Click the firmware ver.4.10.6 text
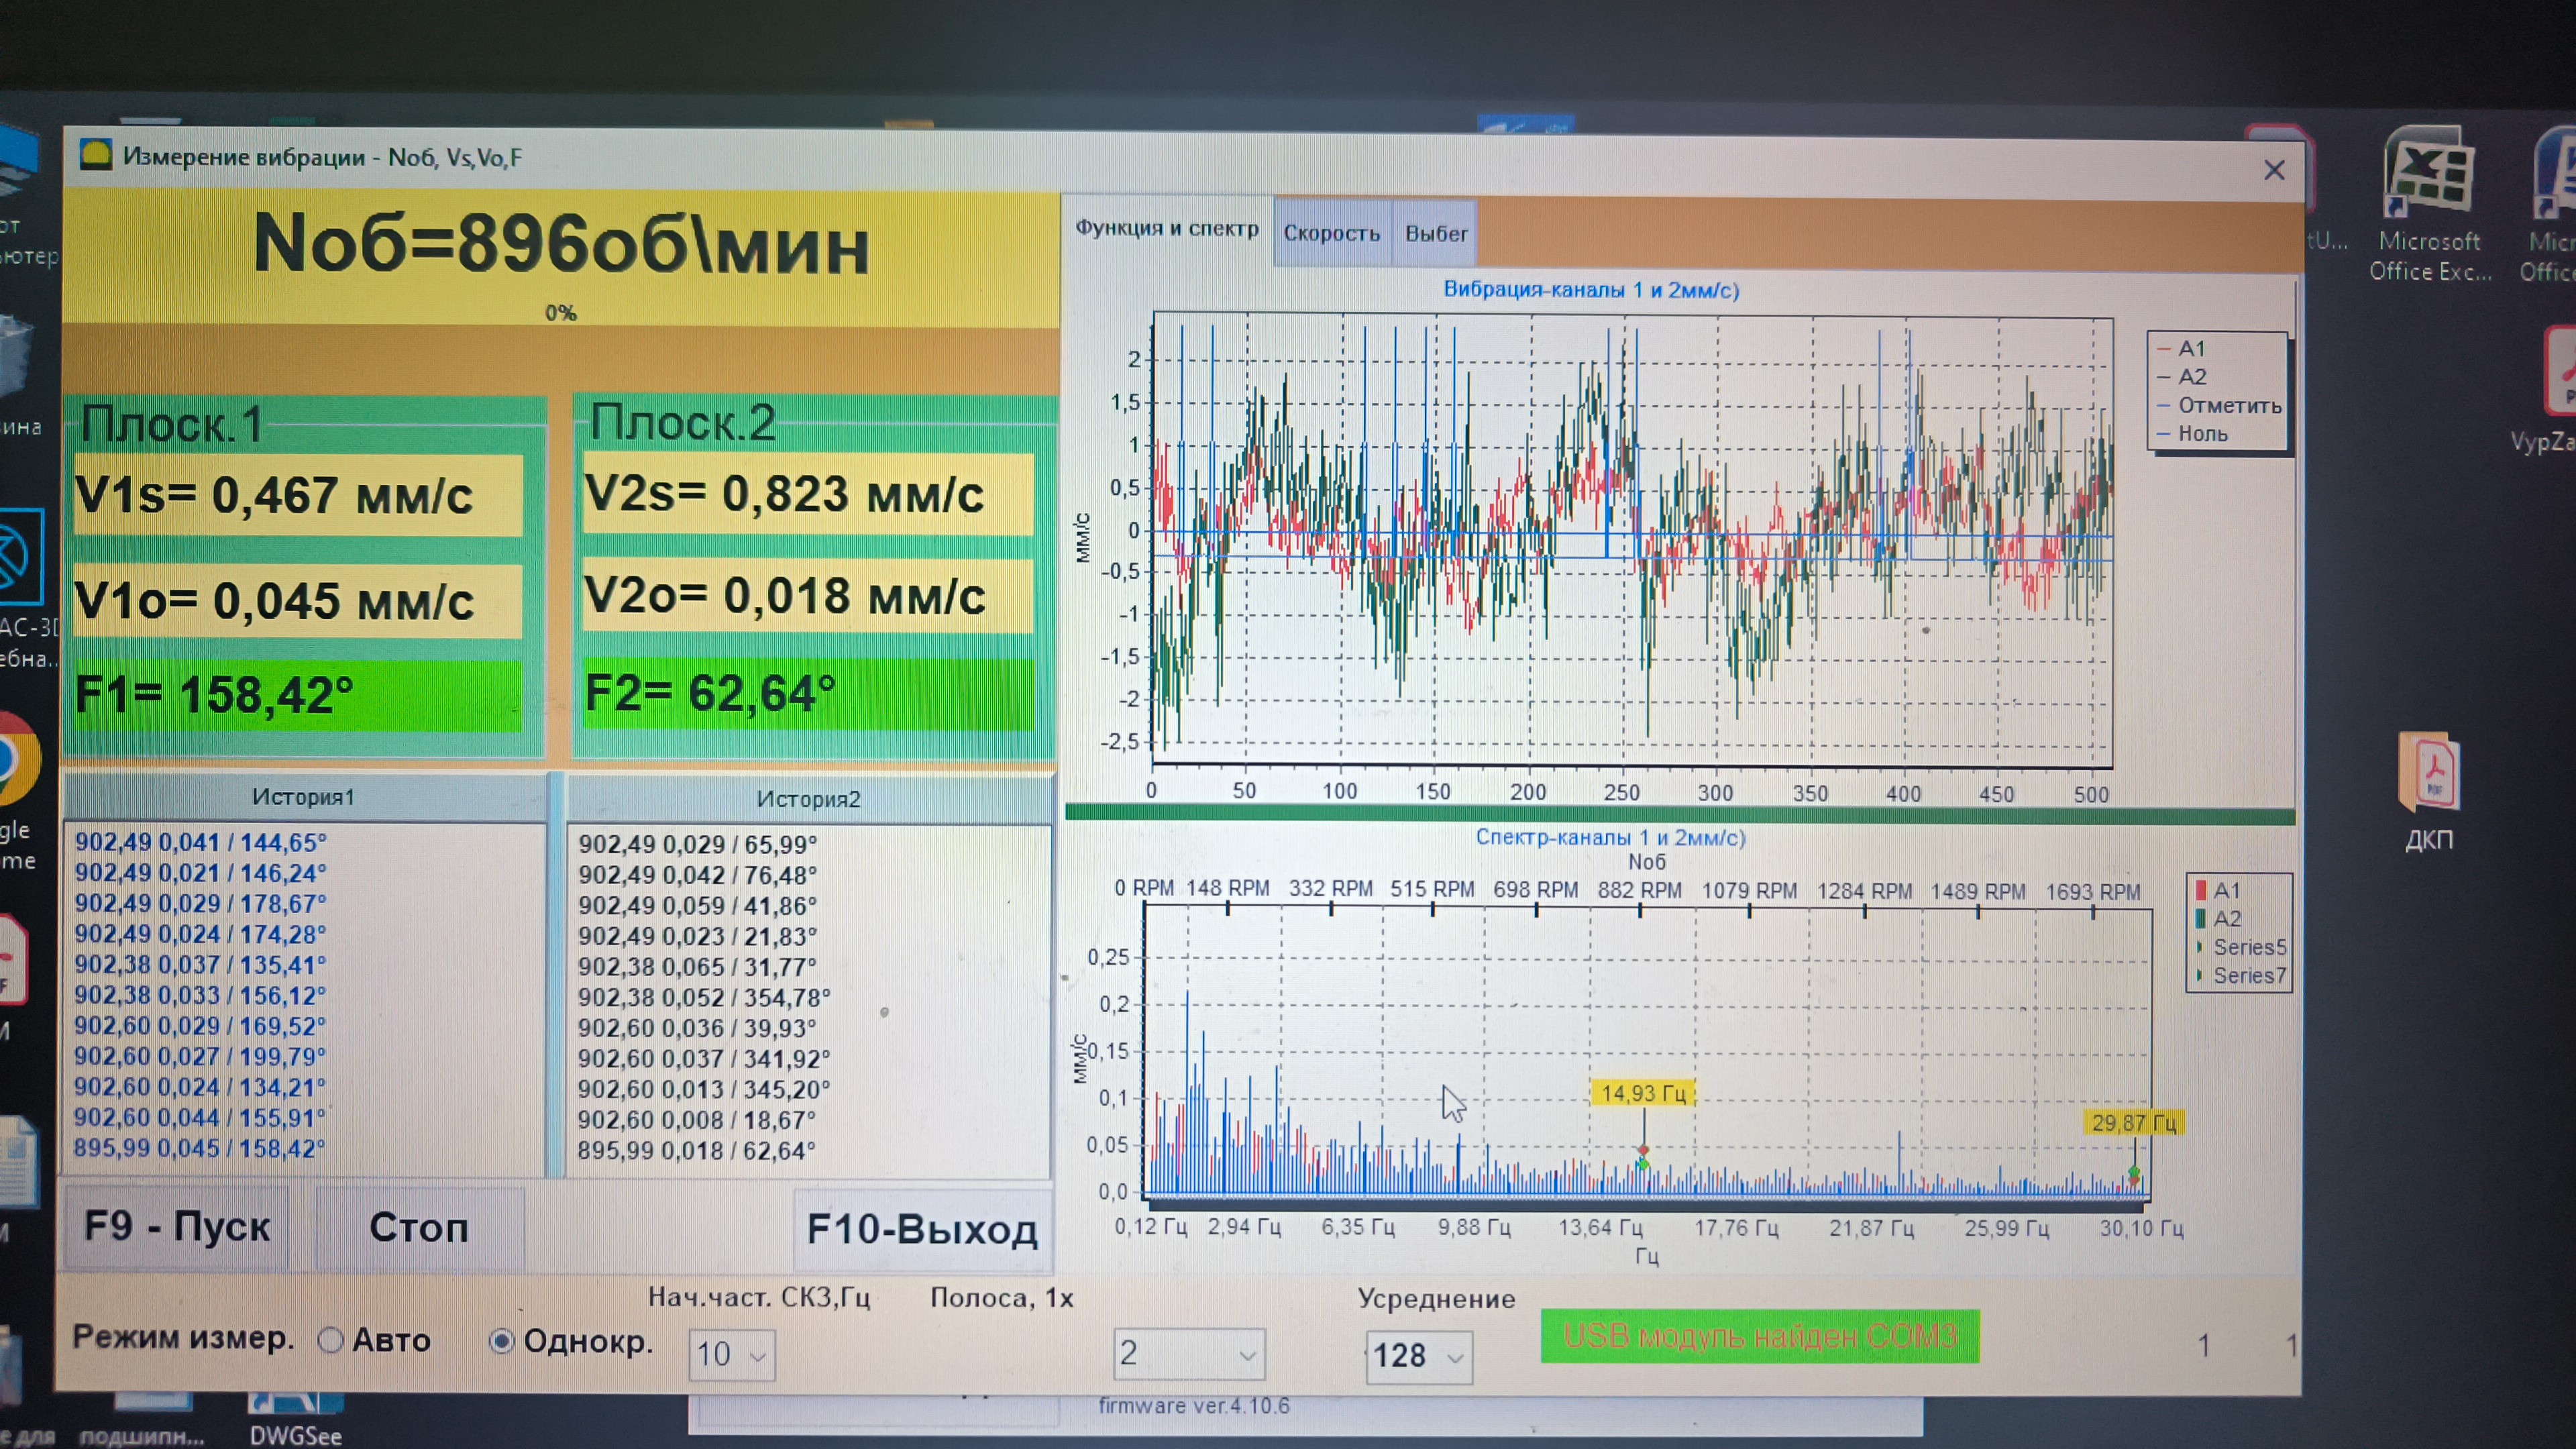The image size is (2576, 1449). [x=1194, y=1406]
